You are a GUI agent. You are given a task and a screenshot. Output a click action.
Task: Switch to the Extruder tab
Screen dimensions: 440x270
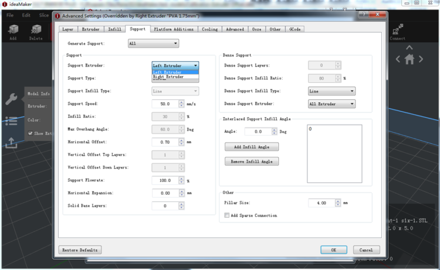coord(90,29)
